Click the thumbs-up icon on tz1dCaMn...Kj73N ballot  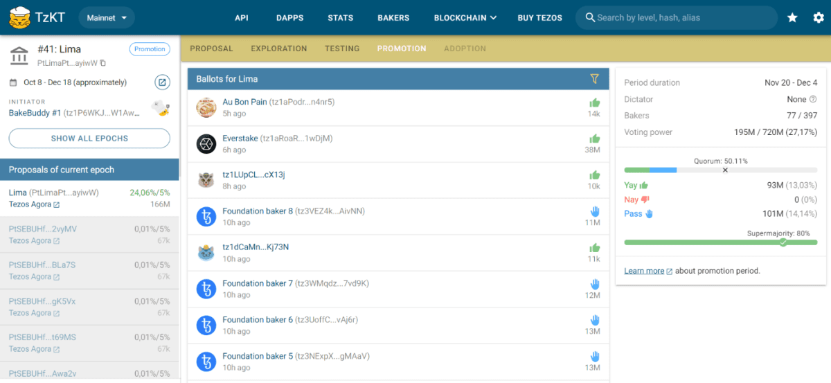[594, 248]
